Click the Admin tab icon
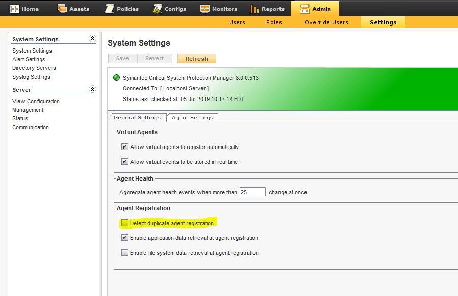The image size is (458, 296). pyautogui.click(x=304, y=9)
